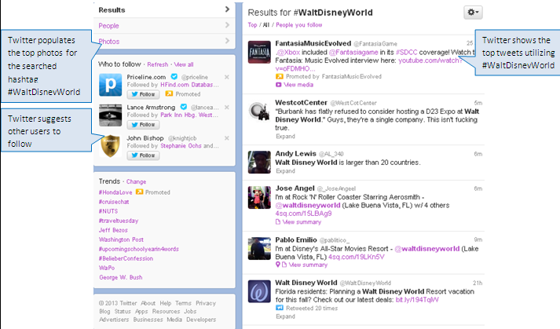Click location pin icon on Pablo Emilio tweet
The height and width of the screenshot is (329, 560).
(278, 265)
